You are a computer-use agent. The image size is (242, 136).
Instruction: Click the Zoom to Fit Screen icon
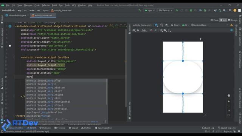click(228, 115)
